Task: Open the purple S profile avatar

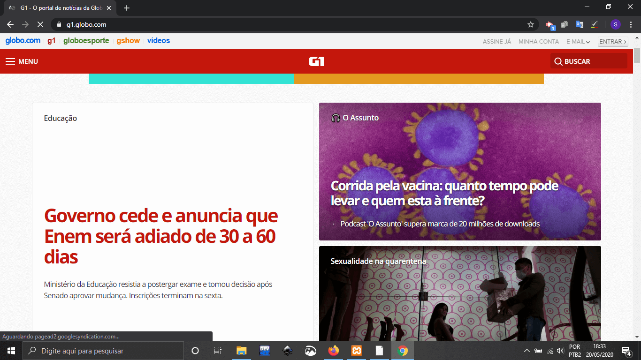Action: coord(616,24)
